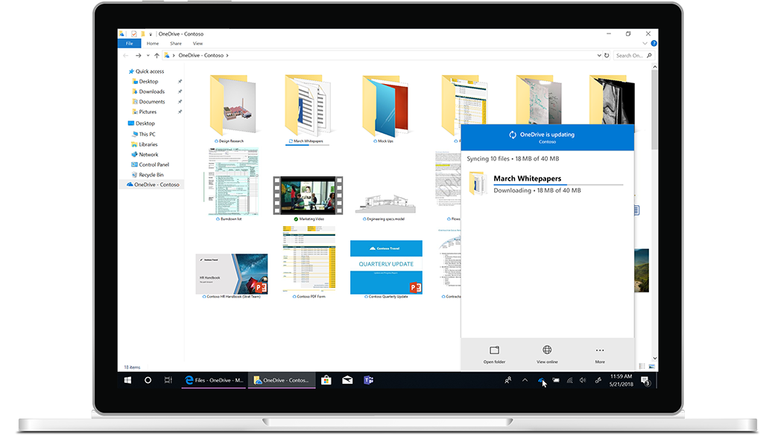Open the Help question mark icon

pyautogui.click(x=654, y=44)
